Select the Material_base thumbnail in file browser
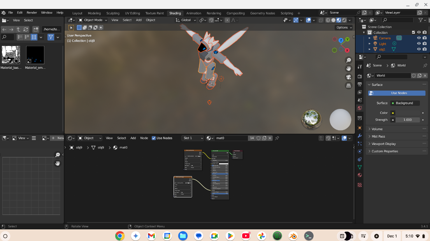The height and width of the screenshot is (241, 430). pos(11,55)
